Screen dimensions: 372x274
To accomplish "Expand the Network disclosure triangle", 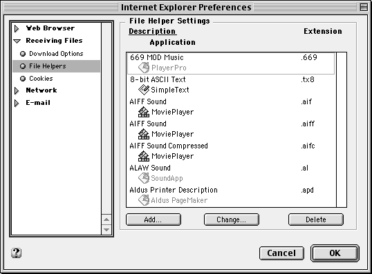I will coord(17,90).
